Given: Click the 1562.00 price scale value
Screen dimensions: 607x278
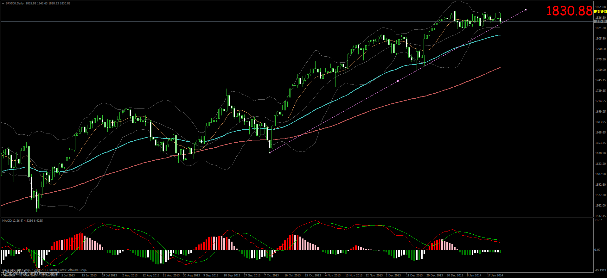Looking at the screenshot, I should tap(600, 206).
